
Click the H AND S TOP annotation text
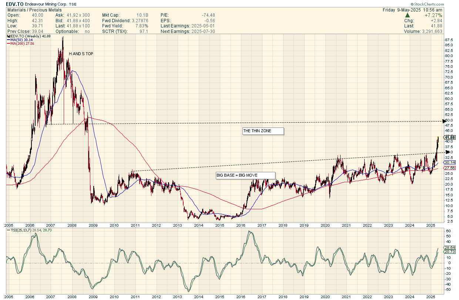pos(81,54)
